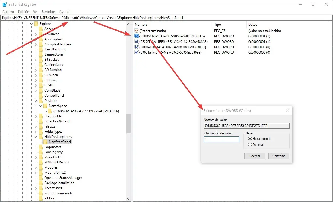Image resolution: width=333 pixels, height=202 pixels.
Task: Collapse the HideDesktopIcons key node
Action: click(36, 137)
